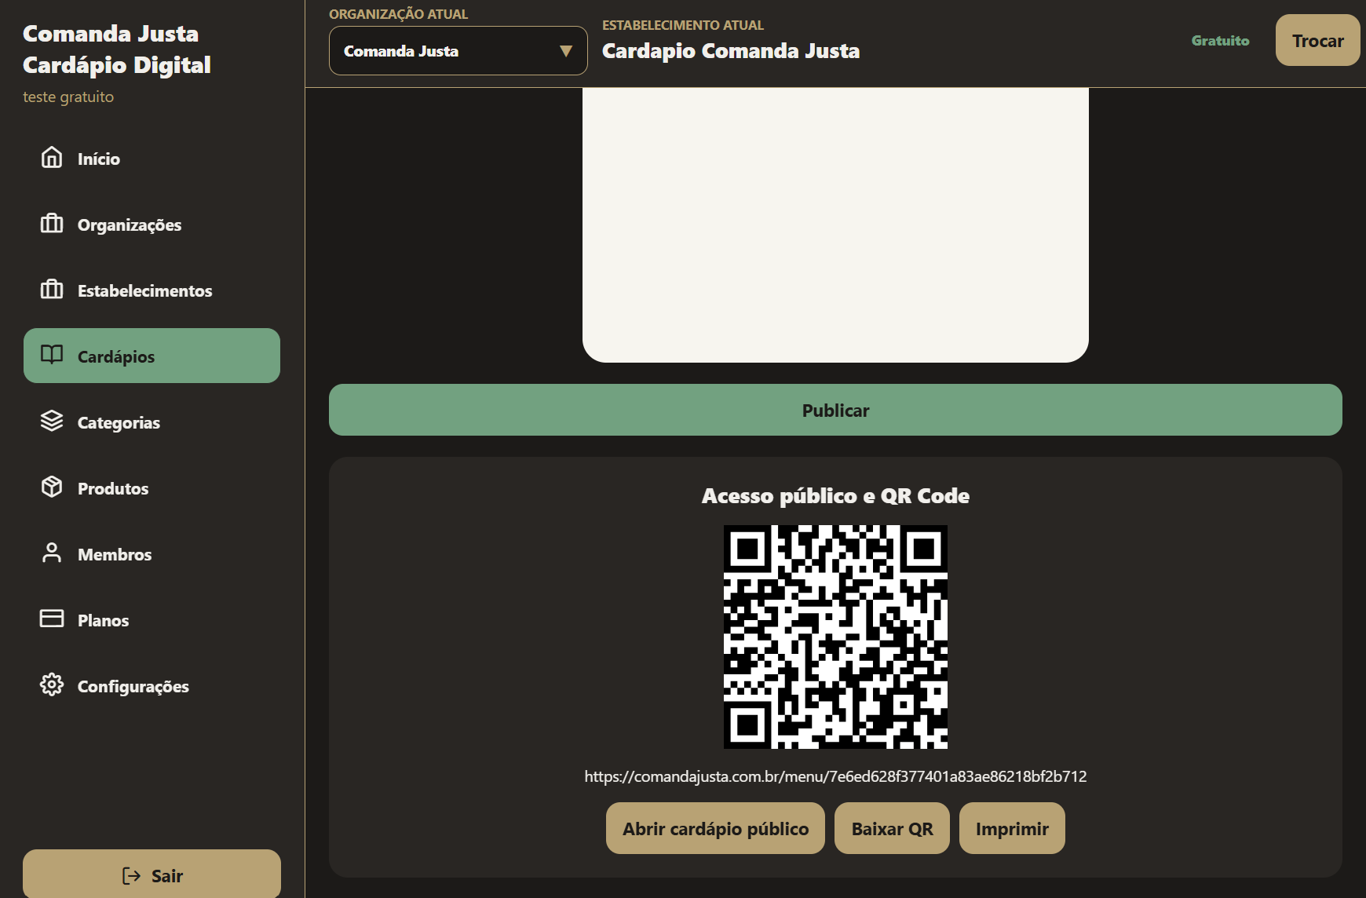Viewport: 1366px width, 898px height.
Task: Click the Configurações gear icon
Action: (x=52, y=685)
